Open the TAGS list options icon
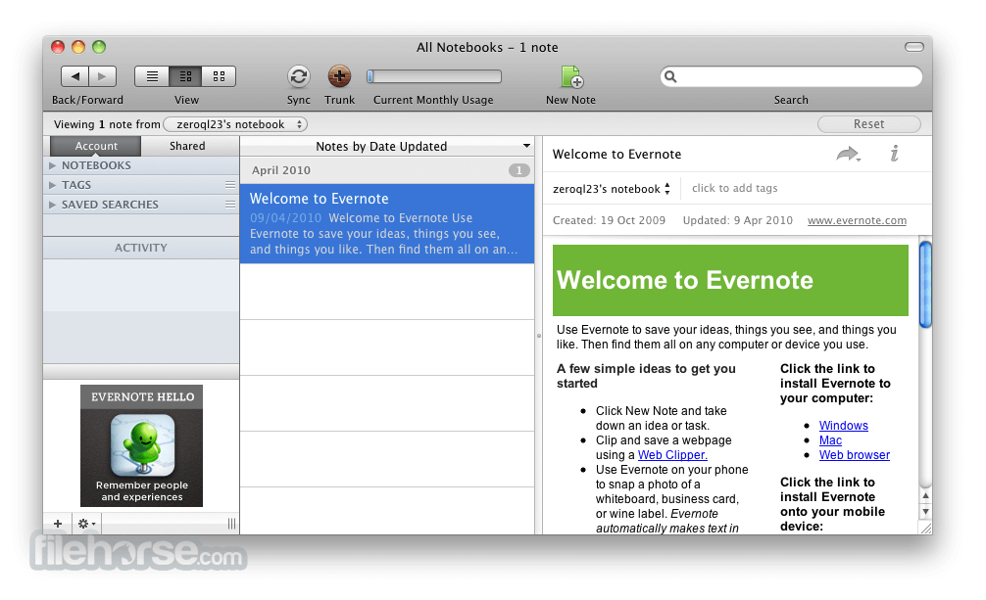Image resolution: width=986 pixels, height=600 pixels. point(230,185)
